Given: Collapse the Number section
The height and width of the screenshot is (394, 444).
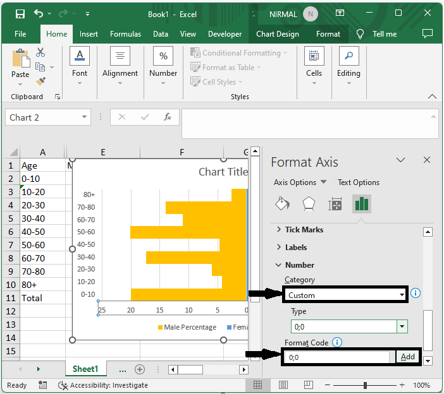Looking at the screenshot, I should tap(295, 265).
